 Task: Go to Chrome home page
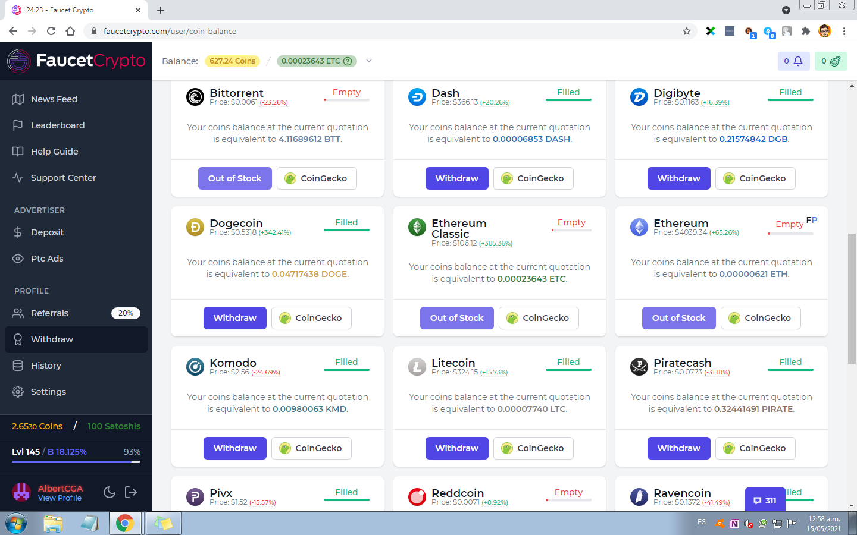[70, 31]
